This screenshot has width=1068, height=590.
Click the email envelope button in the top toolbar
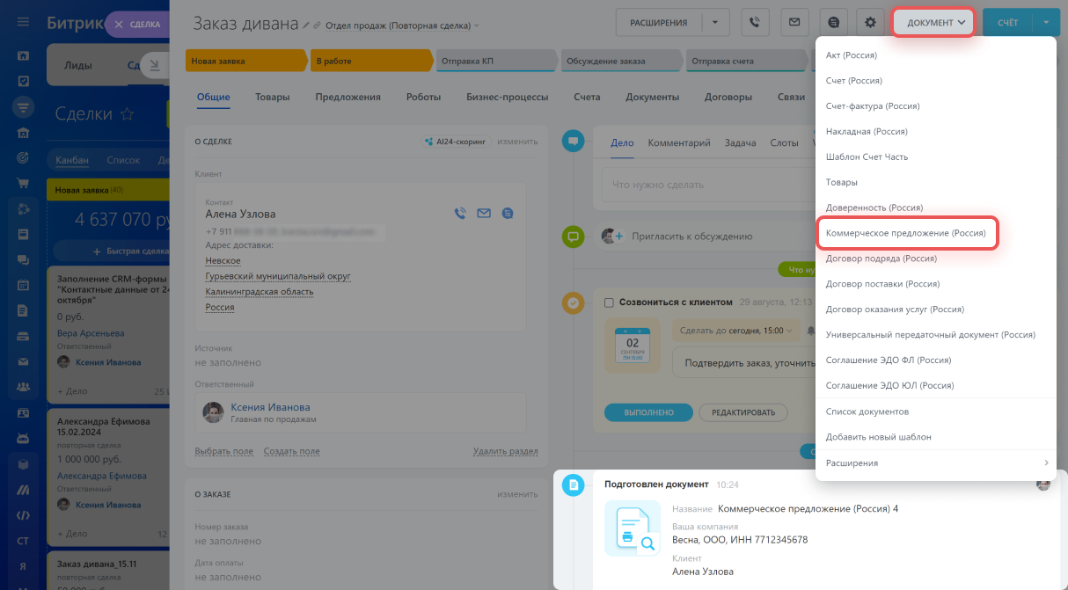point(793,22)
